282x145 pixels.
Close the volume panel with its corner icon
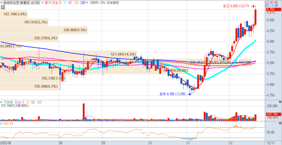[280, 101]
